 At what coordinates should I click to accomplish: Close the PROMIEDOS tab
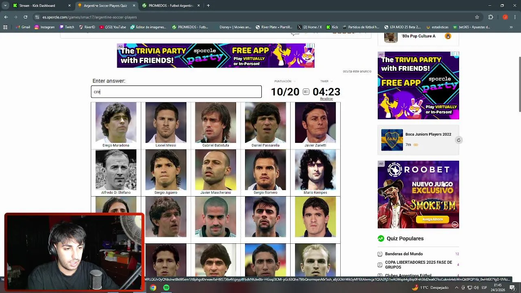199,6
